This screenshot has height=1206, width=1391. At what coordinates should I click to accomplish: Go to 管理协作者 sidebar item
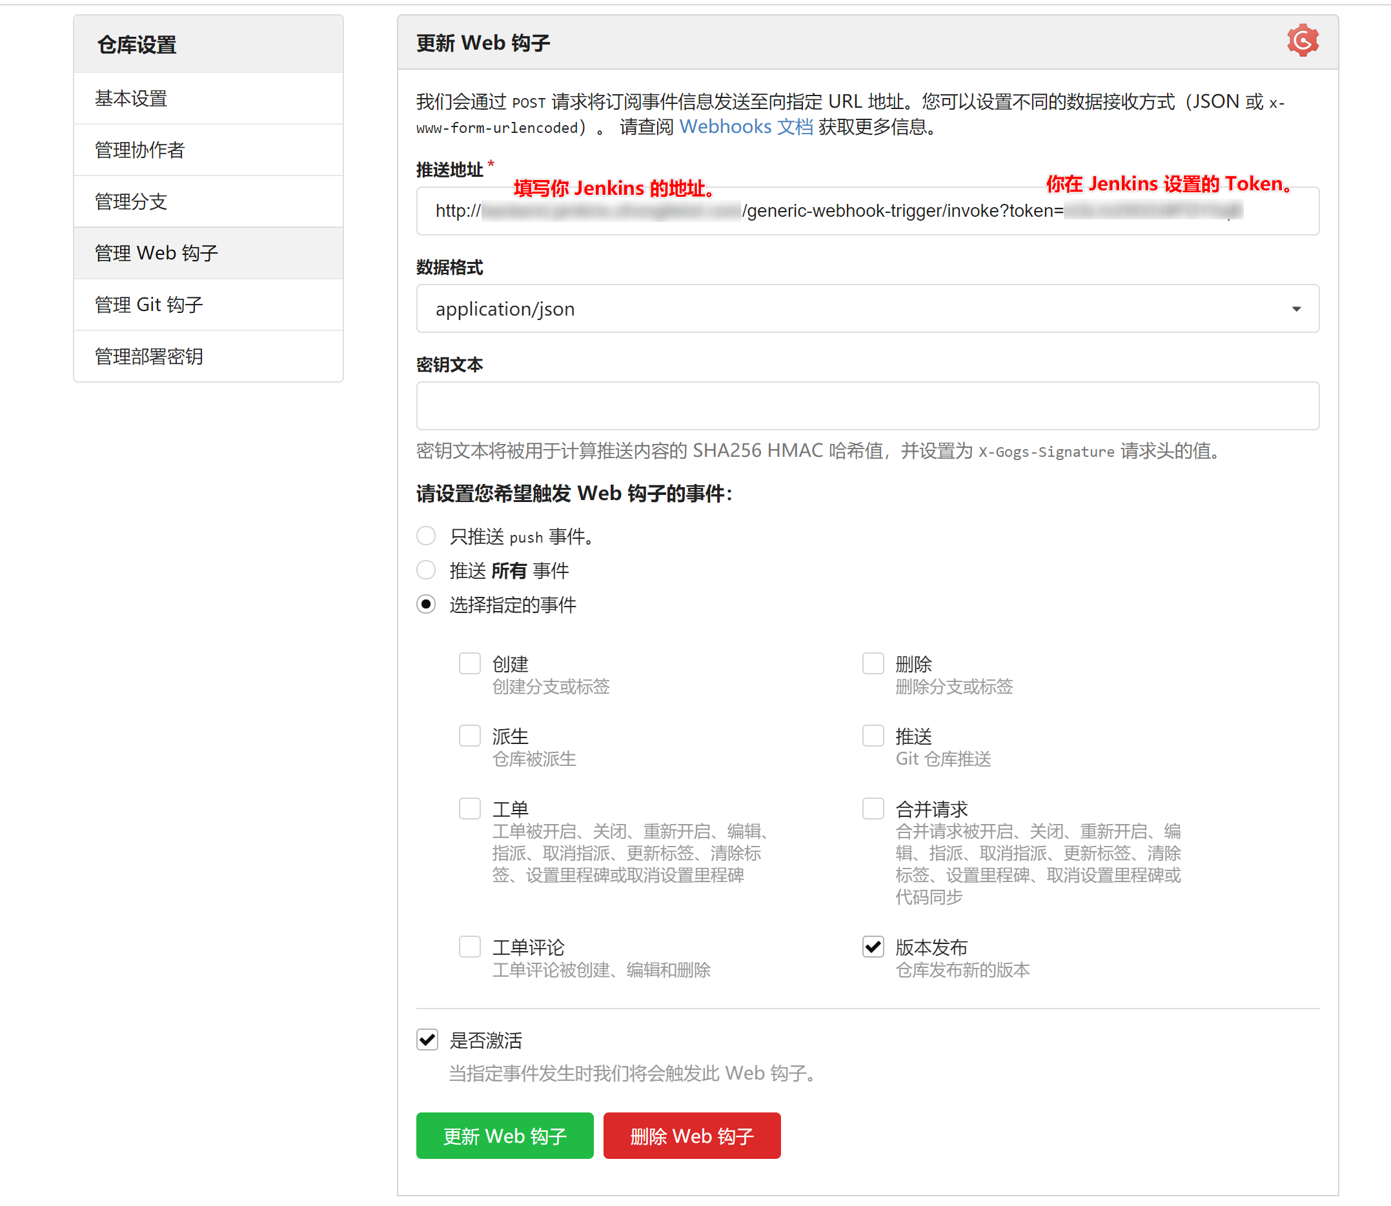tap(139, 150)
